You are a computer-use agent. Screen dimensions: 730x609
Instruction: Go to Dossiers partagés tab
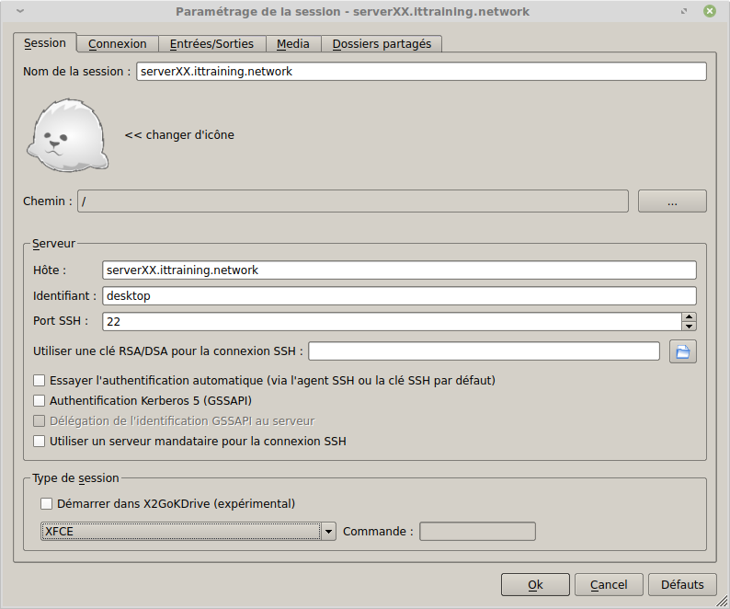[382, 44]
